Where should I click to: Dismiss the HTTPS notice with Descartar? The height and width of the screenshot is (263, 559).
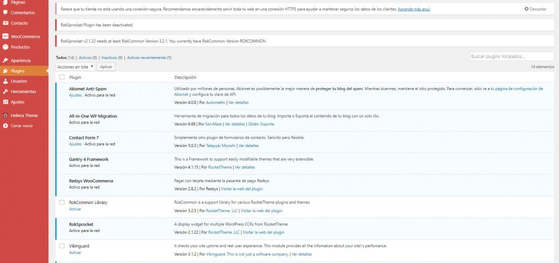coord(535,9)
